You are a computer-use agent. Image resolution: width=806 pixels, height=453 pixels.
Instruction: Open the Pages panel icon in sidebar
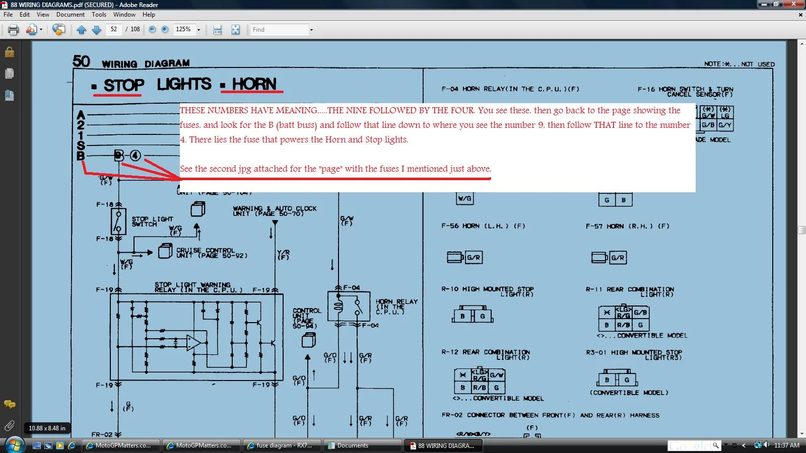(x=10, y=73)
